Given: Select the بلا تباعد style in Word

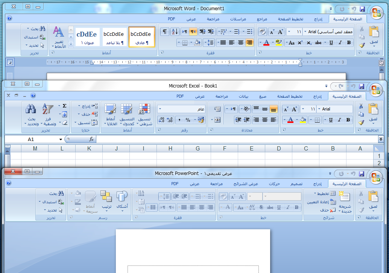Looking at the screenshot, I should click(x=114, y=37).
